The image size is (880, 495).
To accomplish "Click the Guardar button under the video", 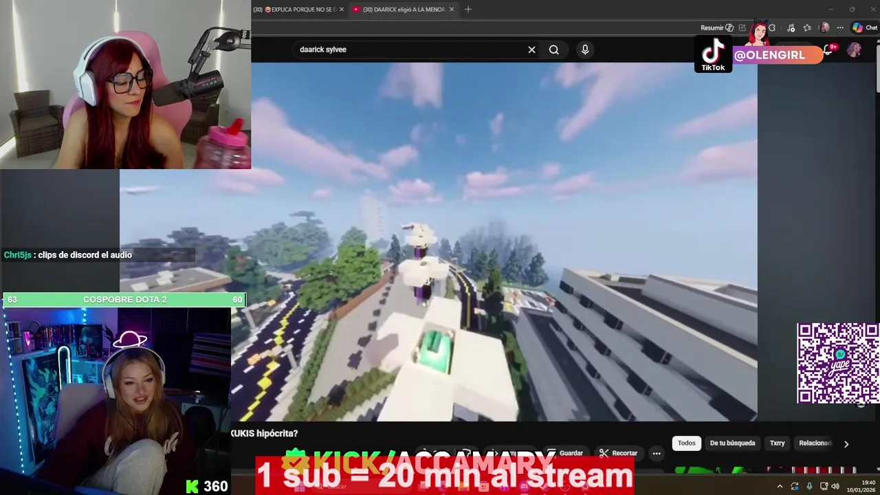I will [x=565, y=453].
